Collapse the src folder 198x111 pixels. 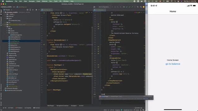(5, 27)
